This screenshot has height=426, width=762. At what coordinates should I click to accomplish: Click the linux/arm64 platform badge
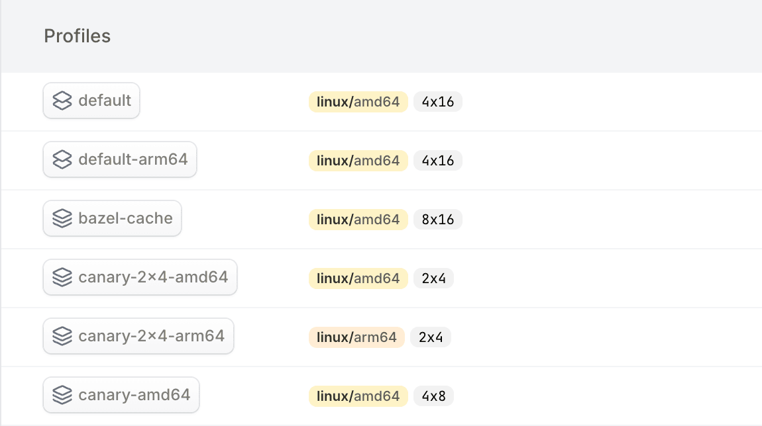click(356, 337)
